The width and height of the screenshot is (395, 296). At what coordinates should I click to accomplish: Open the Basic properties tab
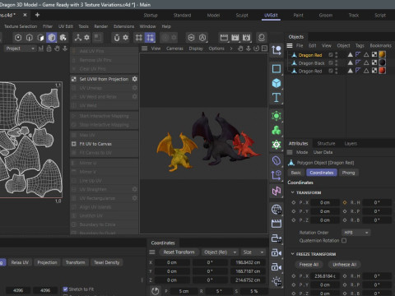tap(295, 173)
